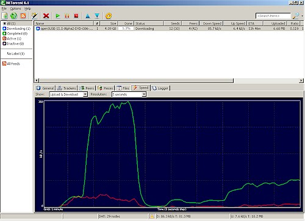Click the 1.7% done progress cell
The width and height of the screenshot is (305, 221).
pos(126,29)
